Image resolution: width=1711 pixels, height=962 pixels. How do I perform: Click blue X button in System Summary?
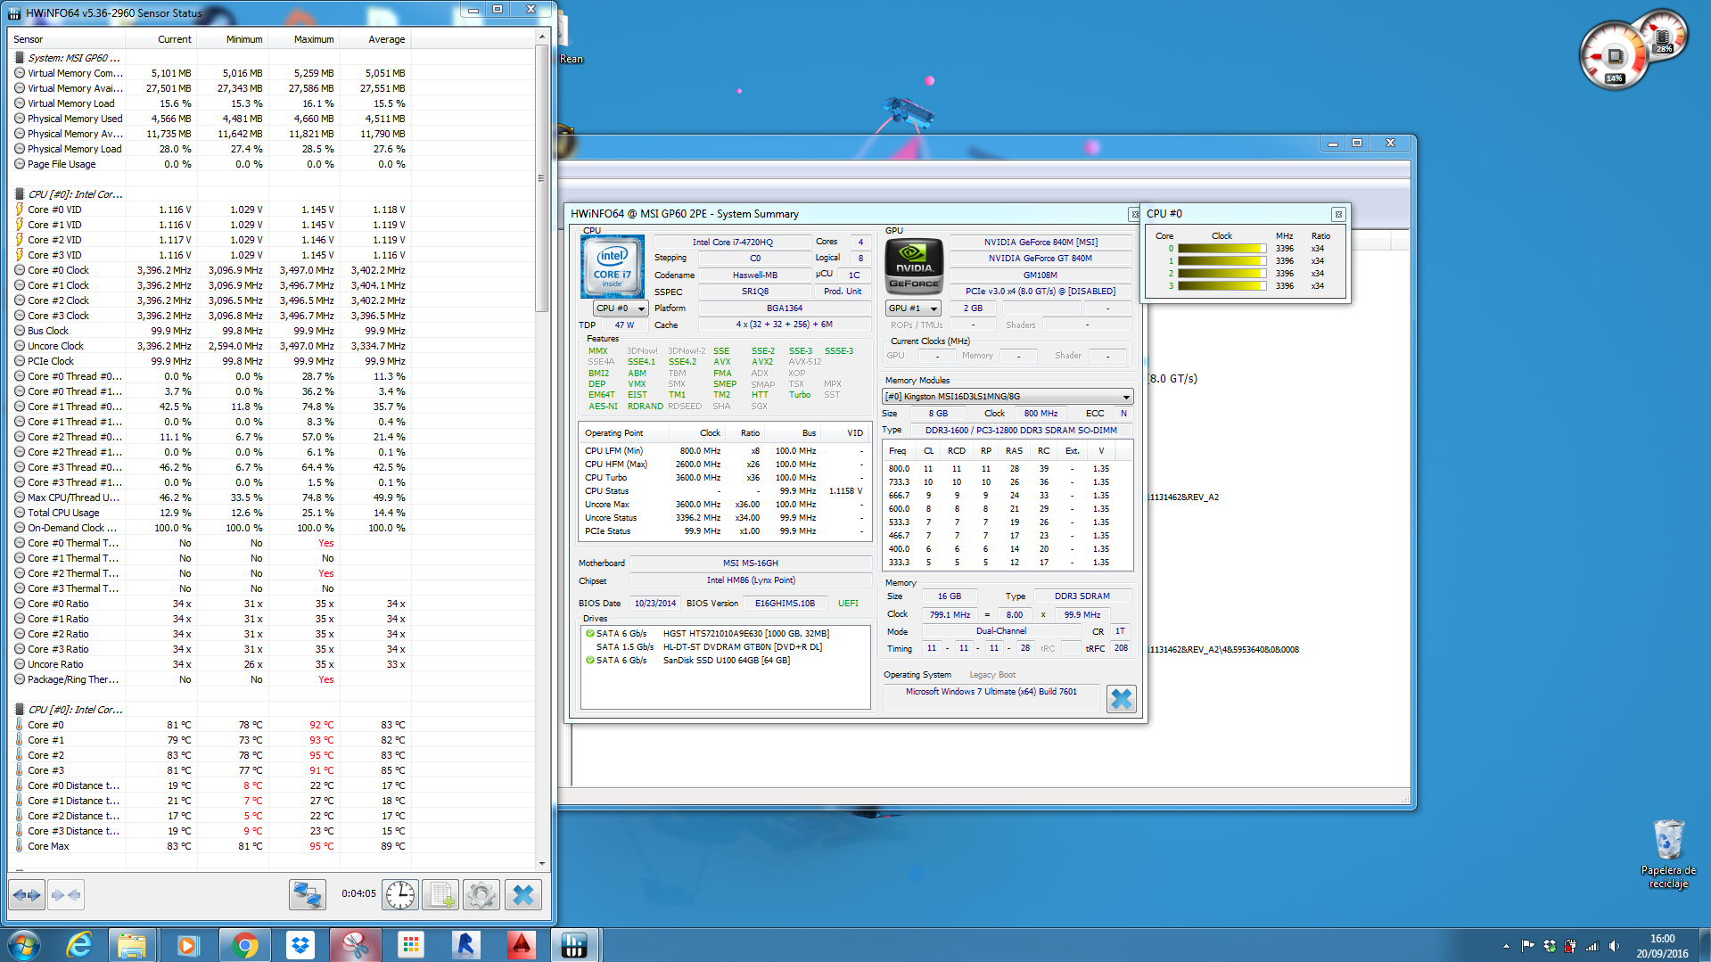tap(1121, 699)
